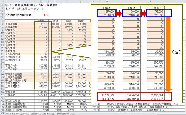
Task: Click the previous sheet navigation arrow
Action: pyautogui.click(x=3, y=114)
